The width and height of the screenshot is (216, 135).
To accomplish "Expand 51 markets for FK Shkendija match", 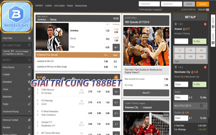I will pyautogui.click(x=116, y=103).
